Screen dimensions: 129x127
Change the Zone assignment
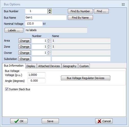pyautogui.click(x=25, y=47)
